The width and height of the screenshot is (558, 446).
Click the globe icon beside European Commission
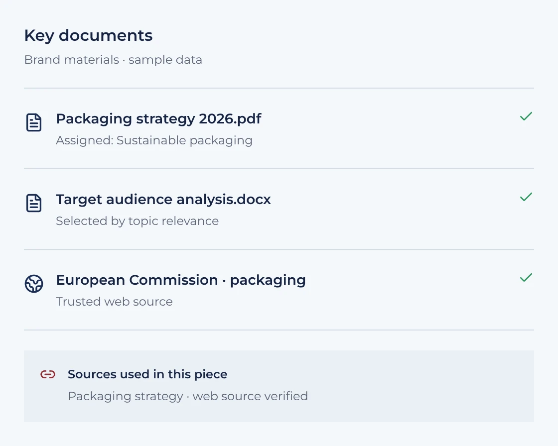pos(34,284)
